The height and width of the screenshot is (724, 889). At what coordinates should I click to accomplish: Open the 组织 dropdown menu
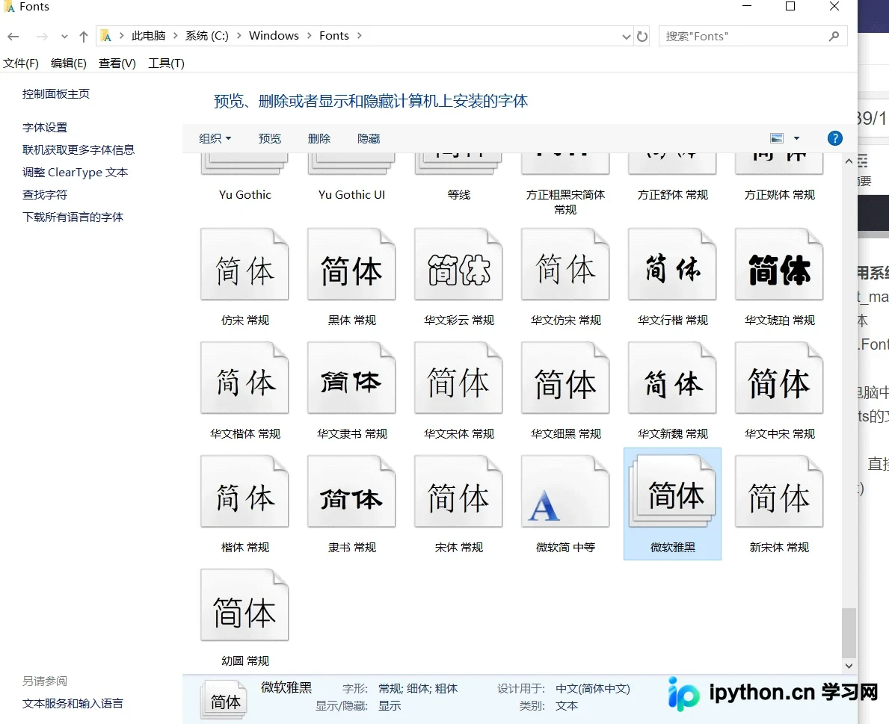(215, 139)
